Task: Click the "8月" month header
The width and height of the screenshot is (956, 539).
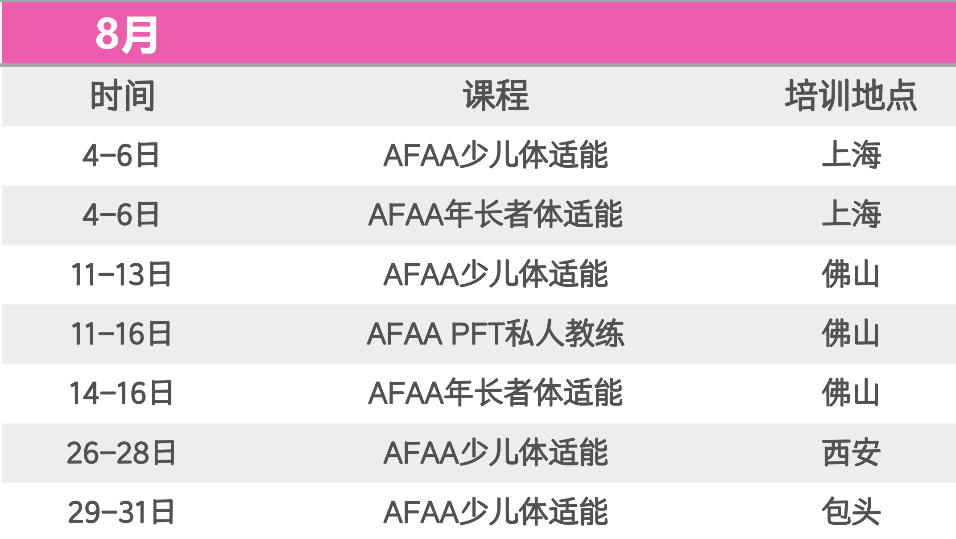Action: (127, 35)
